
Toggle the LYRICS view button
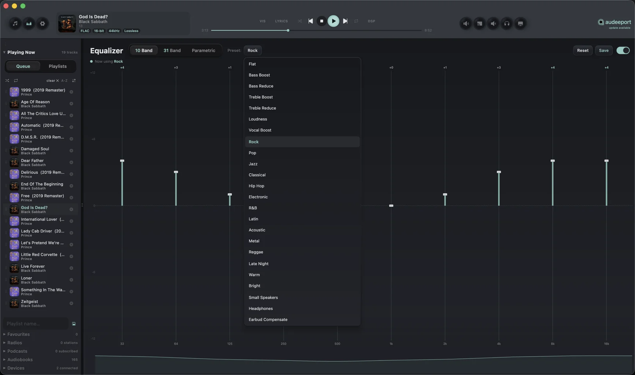tap(281, 21)
